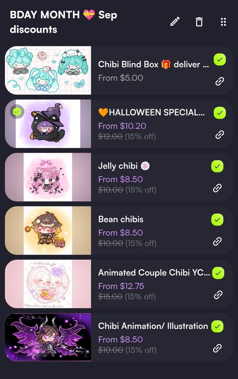The image size is (238, 379).
Task: Copy link for Animated Couple Chibi
Action: pos(218,294)
